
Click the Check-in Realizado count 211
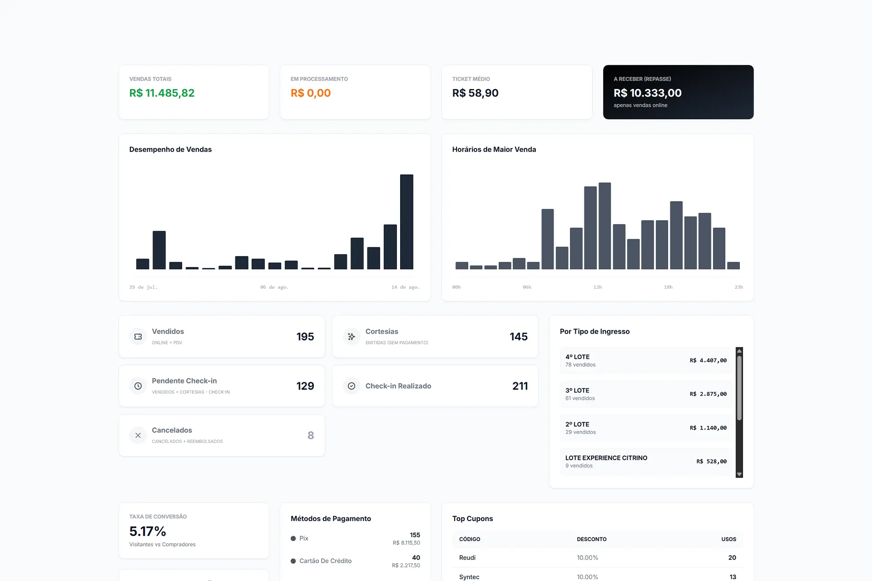pos(520,386)
